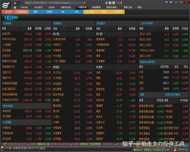
Task: Open the 美元/人民币 exchange rate row
Action: click(146, 34)
